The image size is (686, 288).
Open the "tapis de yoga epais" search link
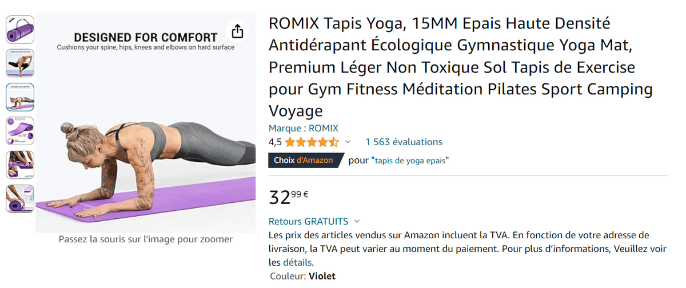411,161
